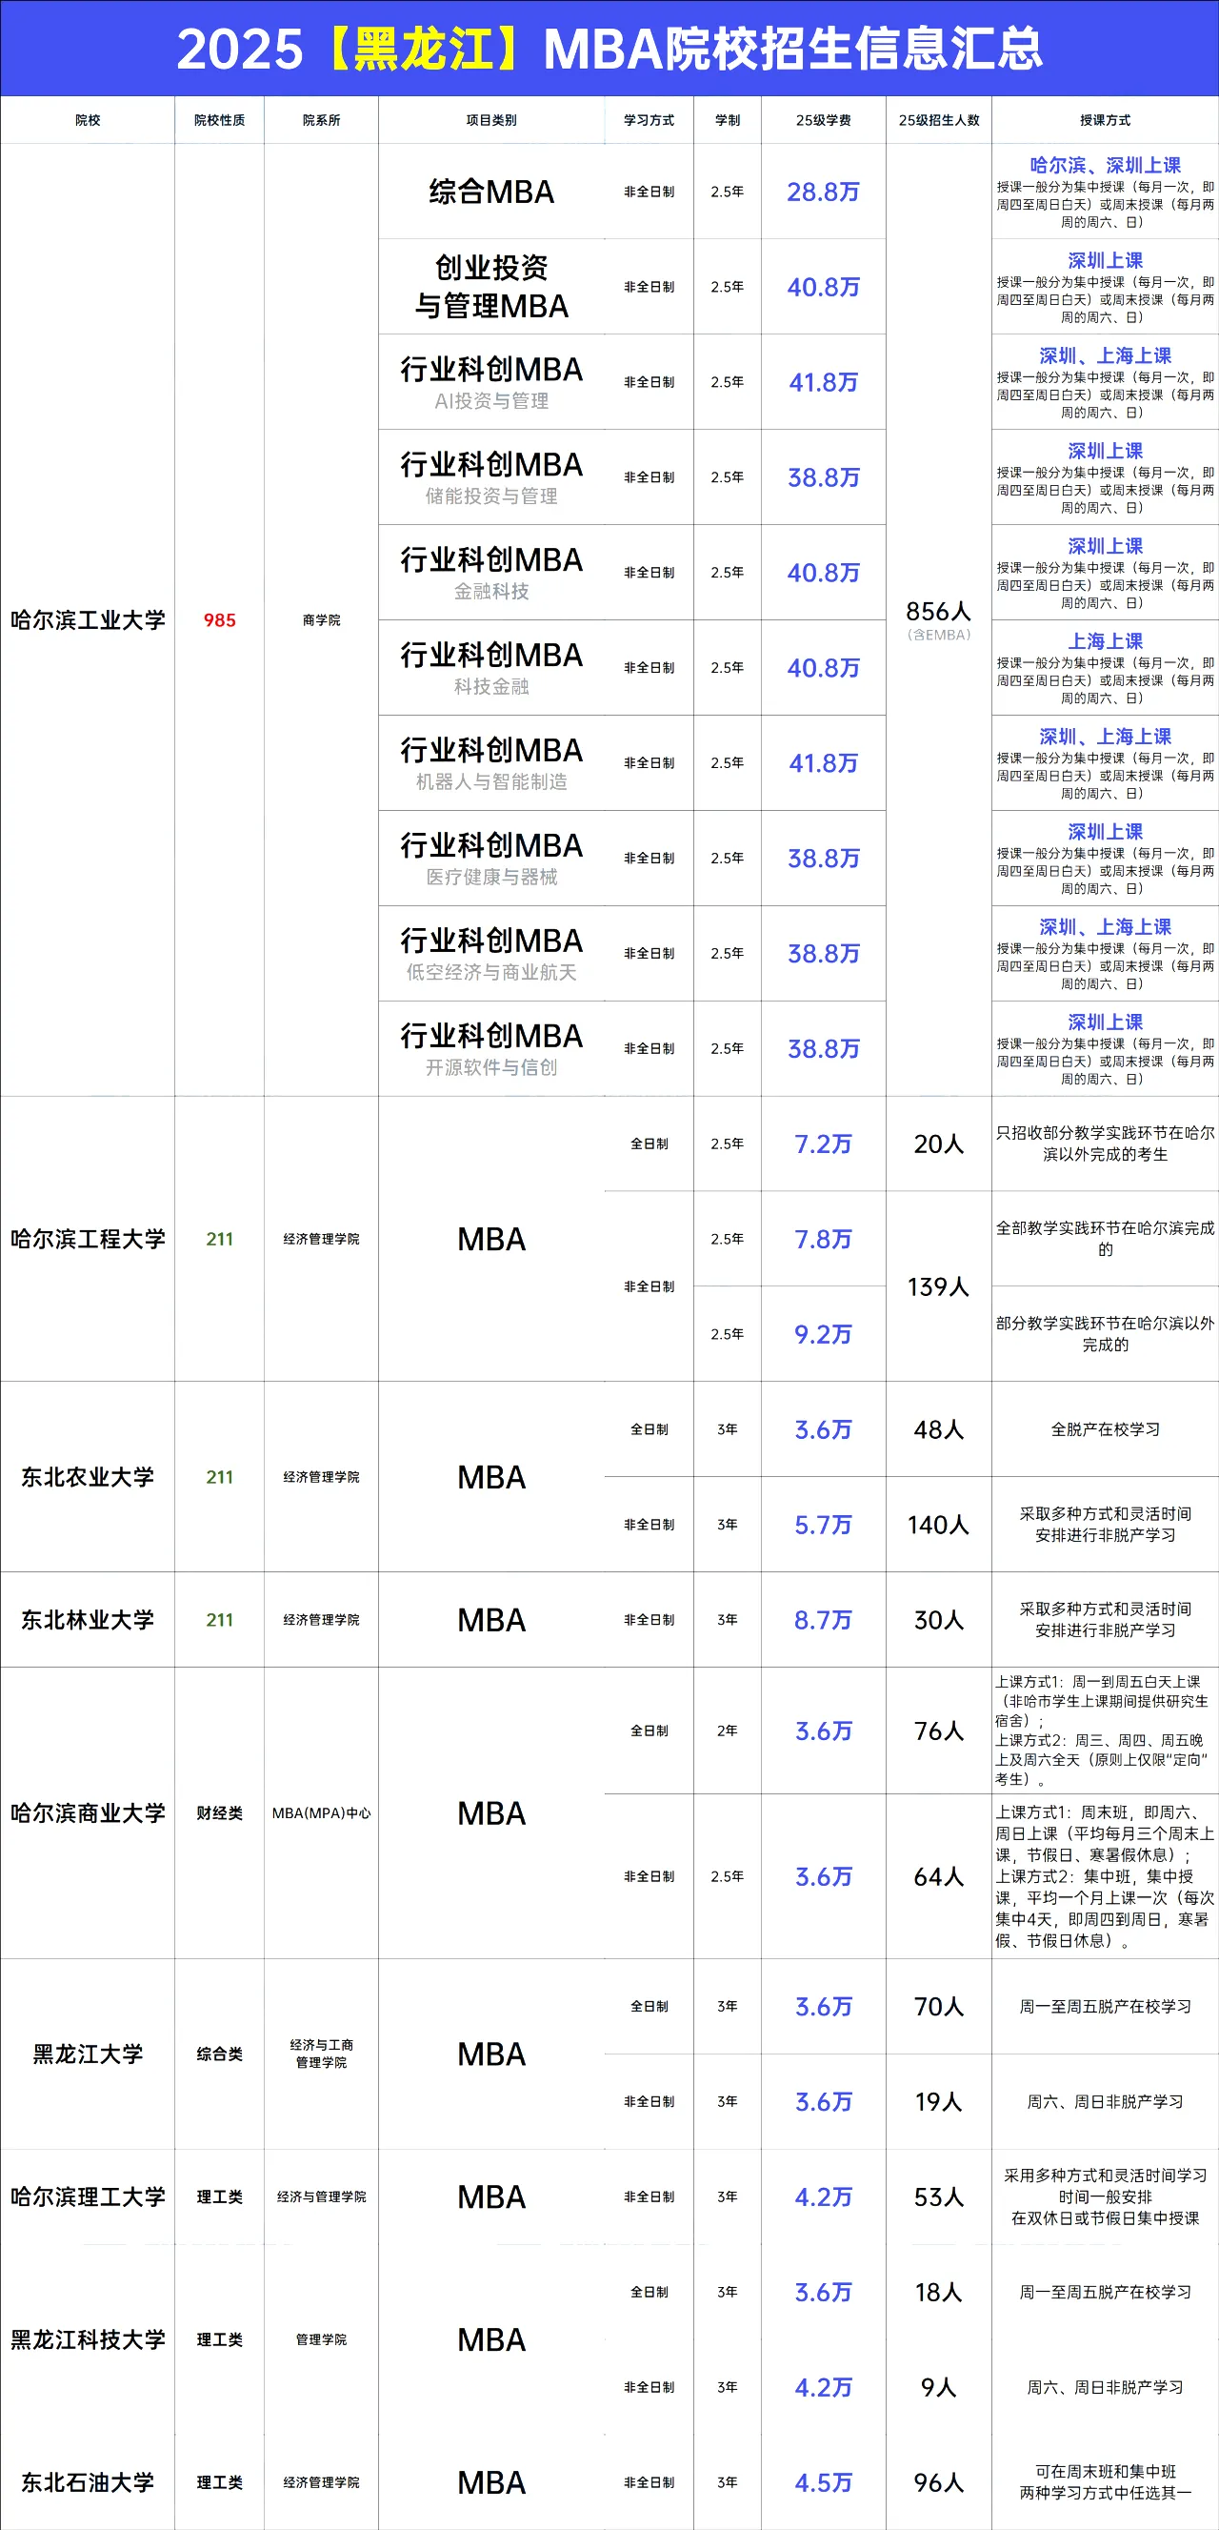Click the 4.5万 tuition value
The height and width of the screenshot is (2530, 1219).
click(824, 2483)
